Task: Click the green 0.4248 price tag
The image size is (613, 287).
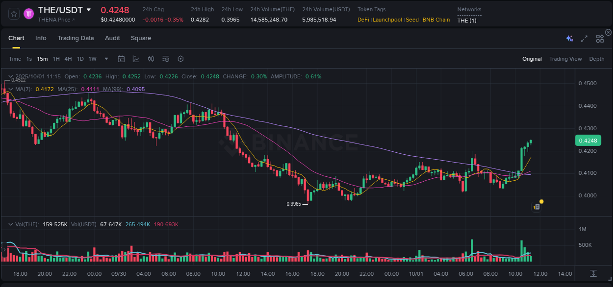Action: pyautogui.click(x=587, y=140)
